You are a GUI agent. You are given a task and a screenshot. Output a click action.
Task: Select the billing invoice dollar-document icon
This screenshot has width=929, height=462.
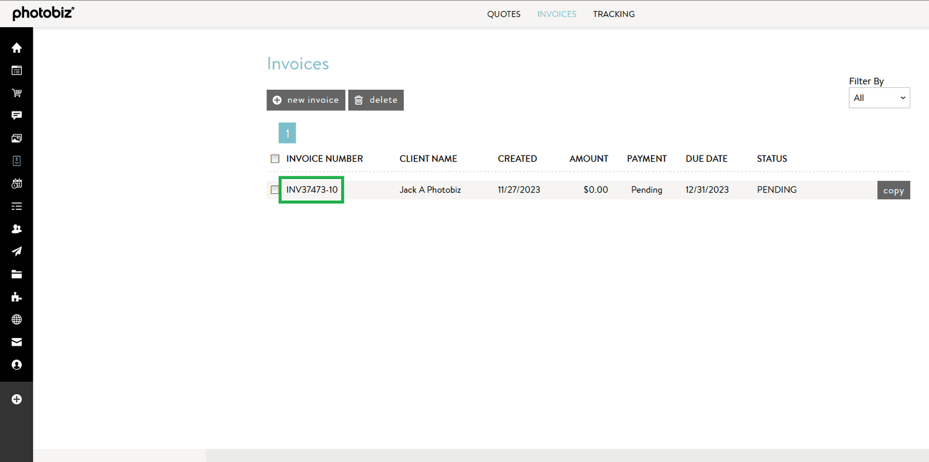[x=16, y=160]
